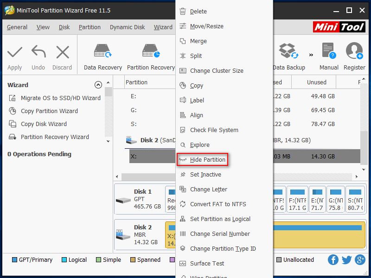Open the Wizard menu
This screenshot has width=371, height=278.
[x=163, y=27]
